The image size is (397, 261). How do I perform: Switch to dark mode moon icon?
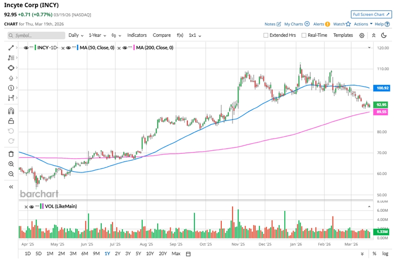pos(384,36)
